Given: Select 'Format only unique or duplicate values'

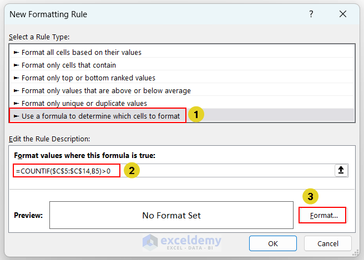Looking at the screenshot, I should (x=84, y=103).
